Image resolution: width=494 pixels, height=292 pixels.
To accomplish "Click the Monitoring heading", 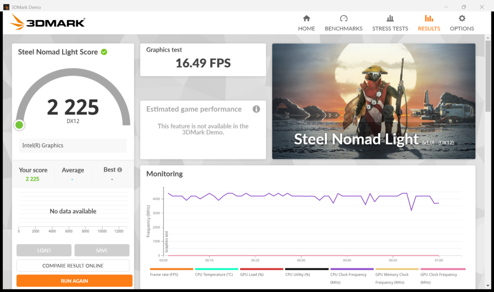I will (165, 174).
